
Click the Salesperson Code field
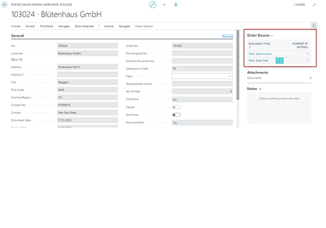(202, 69)
